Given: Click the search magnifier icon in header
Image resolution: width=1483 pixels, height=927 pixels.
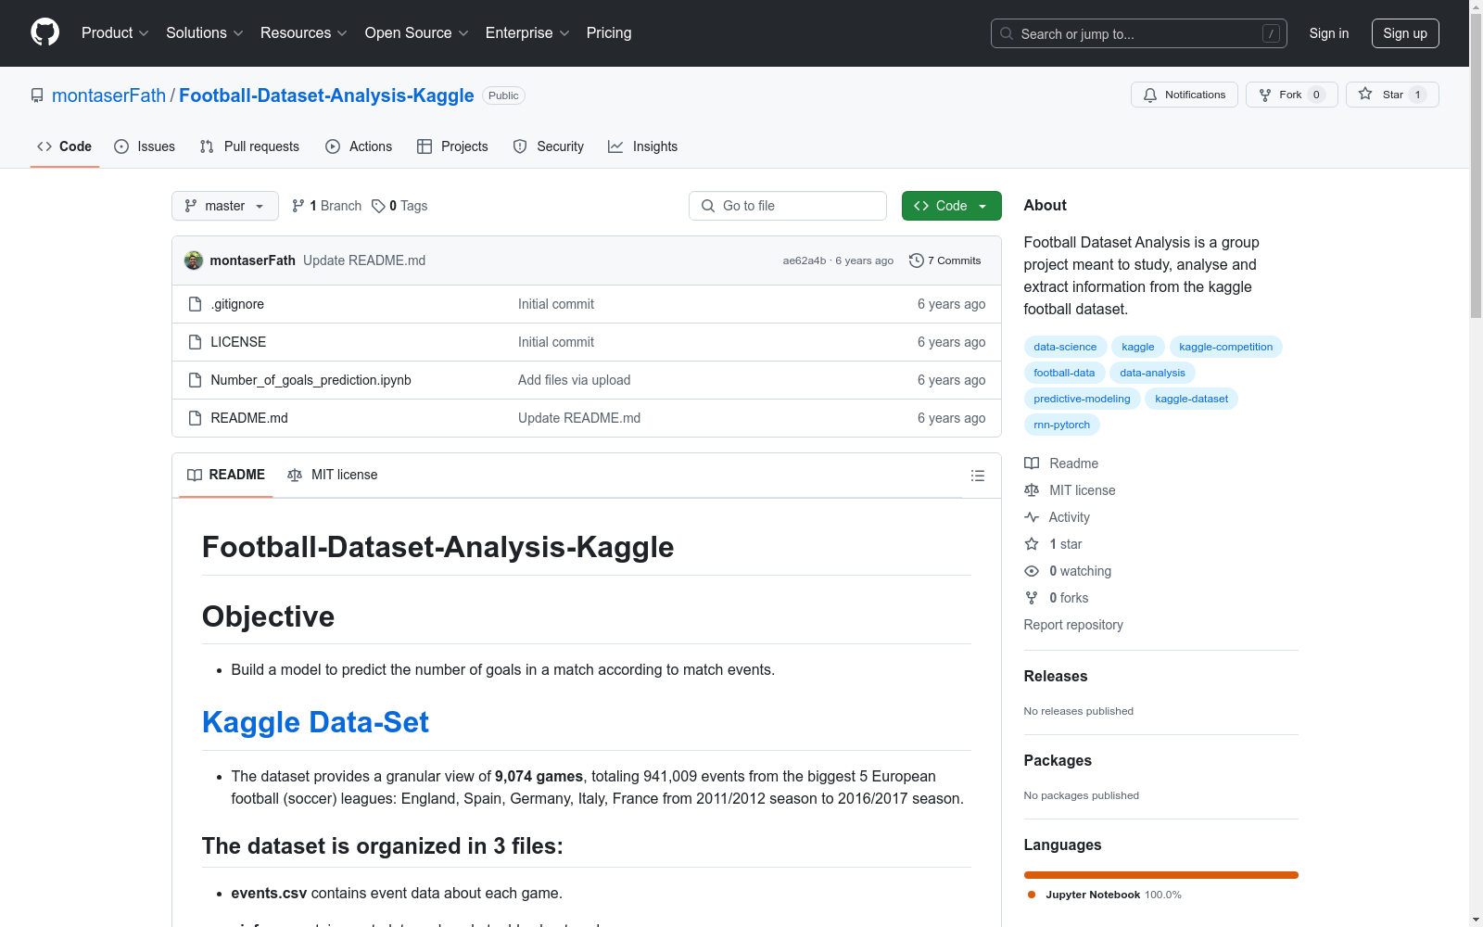Looking at the screenshot, I should click(x=1007, y=33).
